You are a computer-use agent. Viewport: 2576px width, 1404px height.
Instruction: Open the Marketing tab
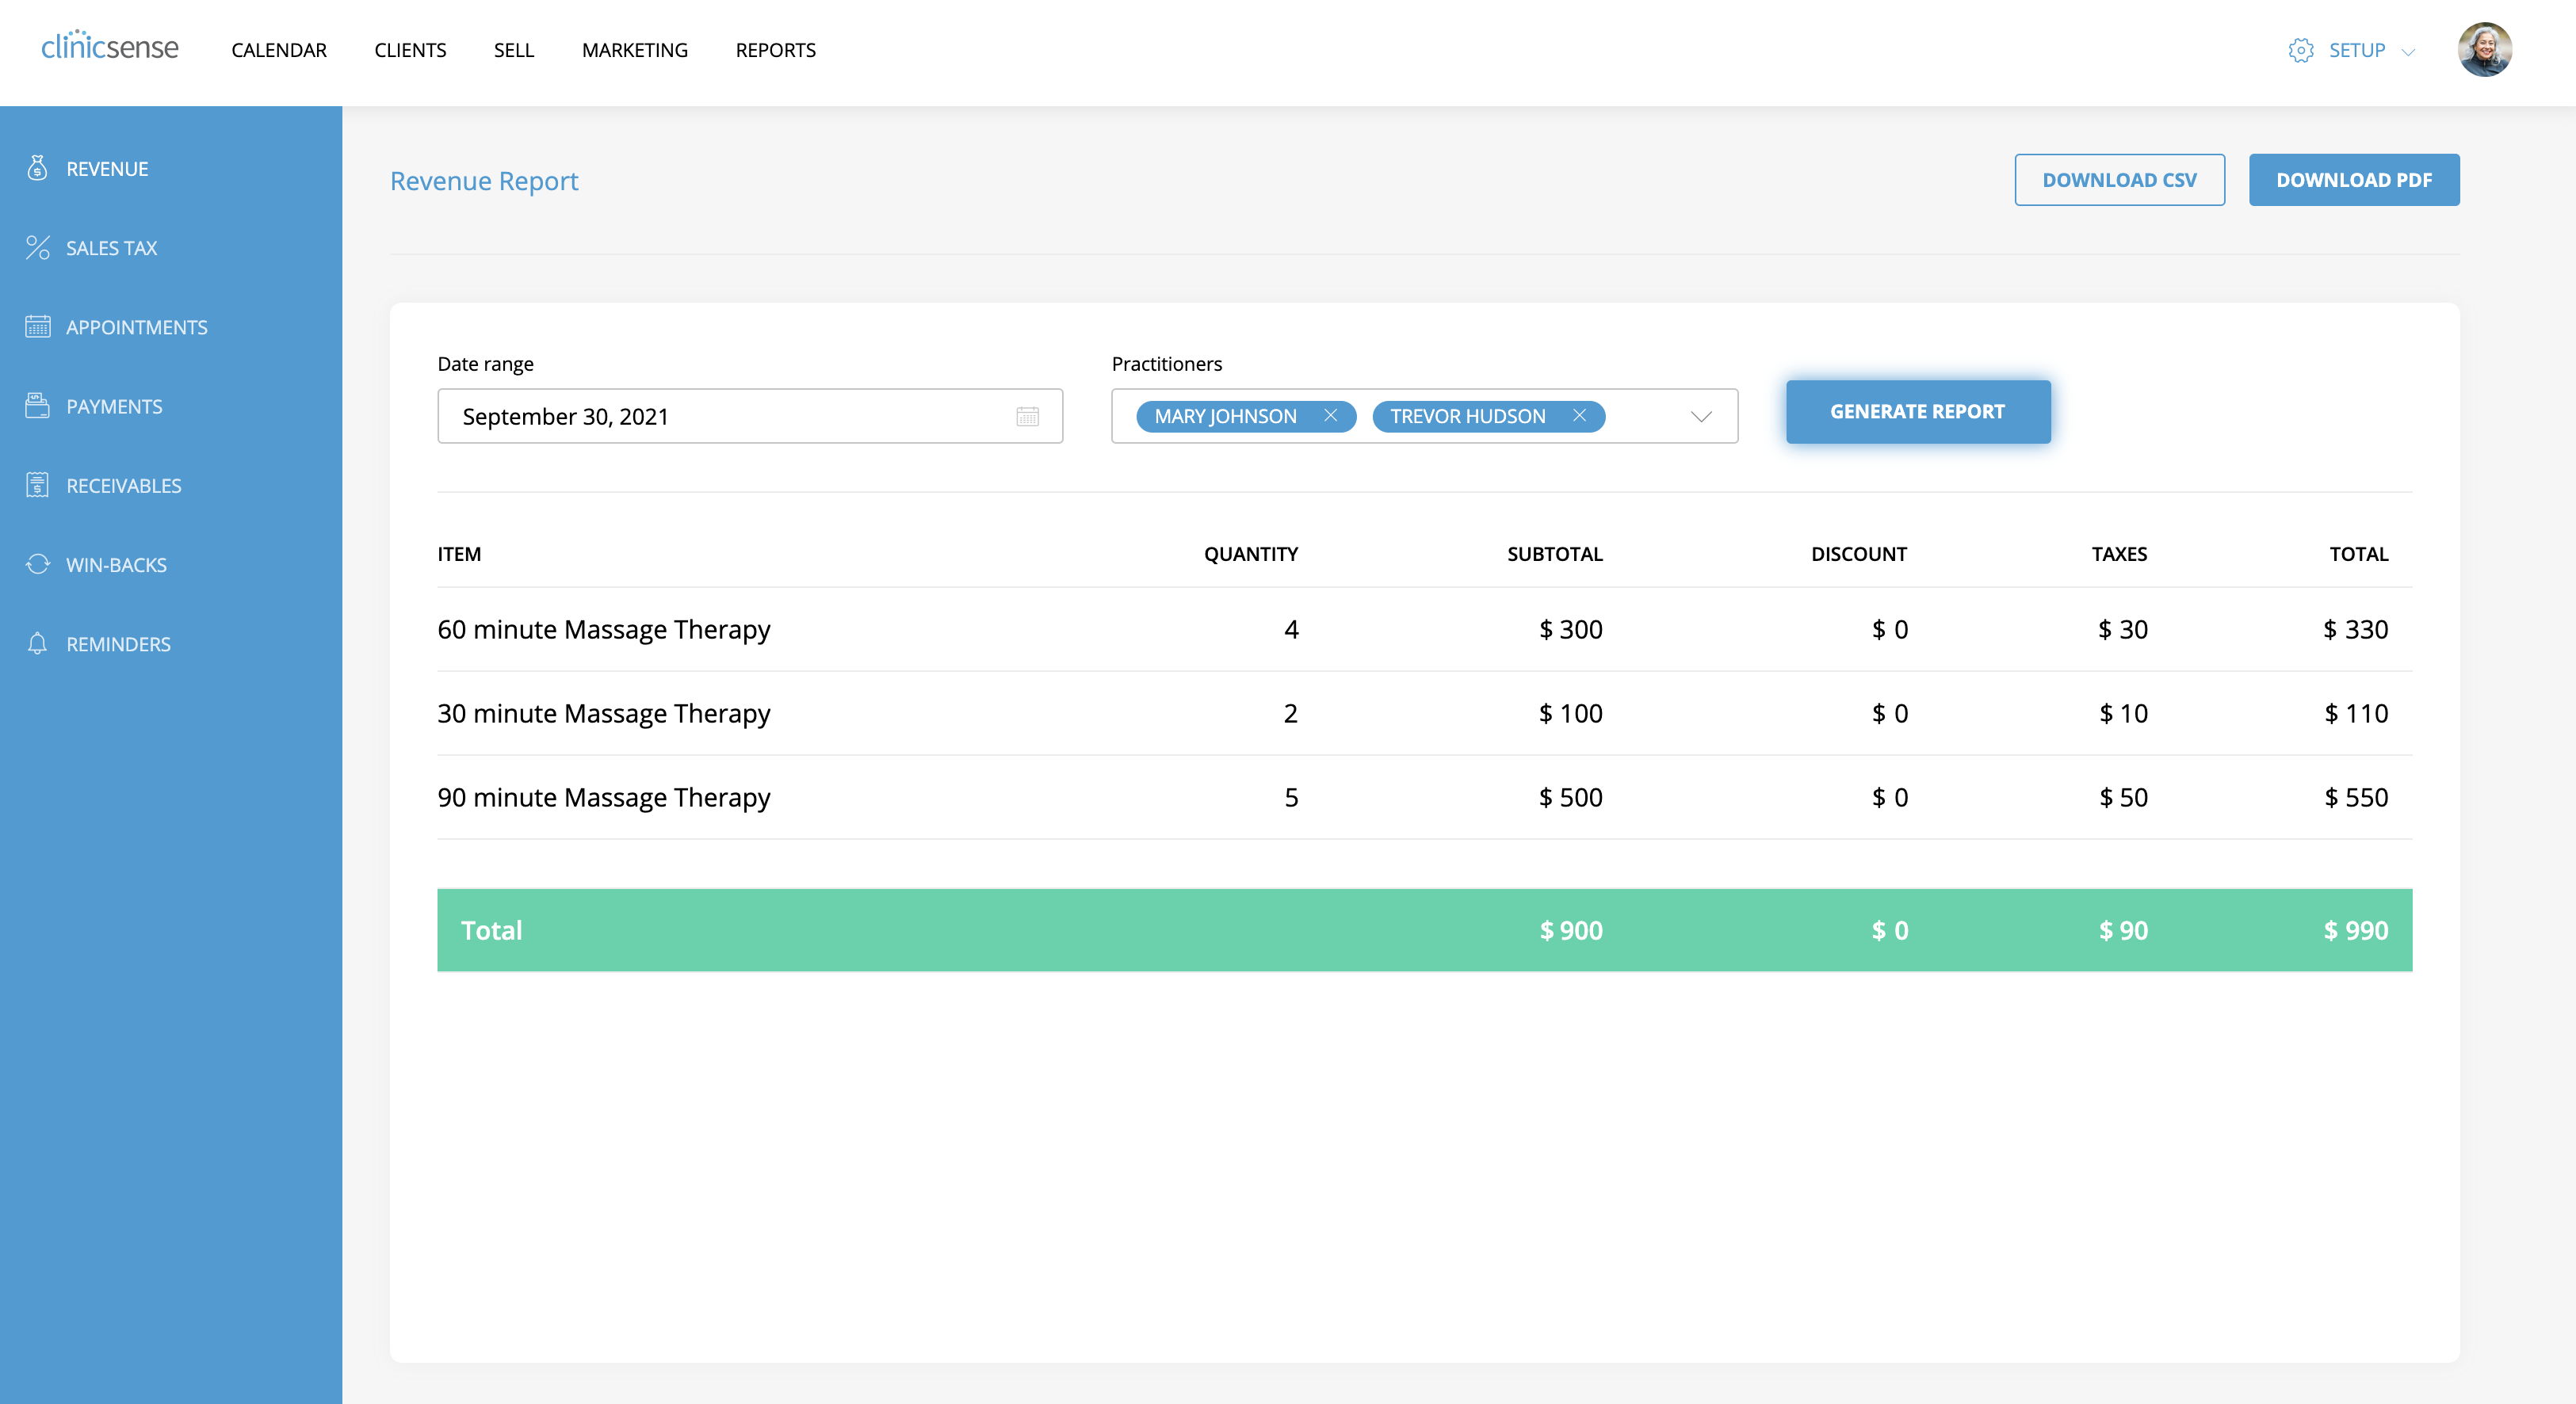click(634, 50)
